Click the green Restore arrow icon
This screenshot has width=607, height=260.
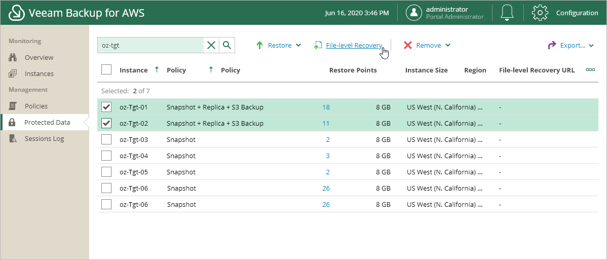260,45
